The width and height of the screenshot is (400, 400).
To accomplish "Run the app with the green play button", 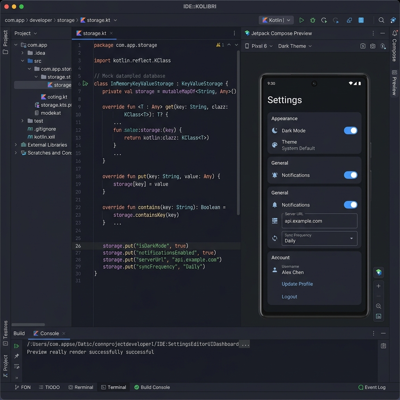I will click(301, 20).
